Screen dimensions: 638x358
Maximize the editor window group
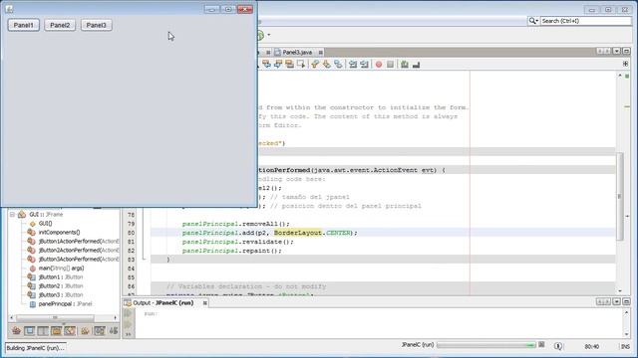tap(626, 51)
